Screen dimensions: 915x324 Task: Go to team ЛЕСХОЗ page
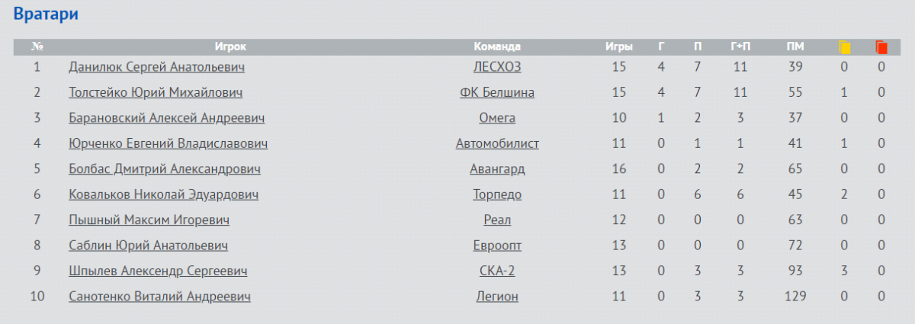[497, 67]
